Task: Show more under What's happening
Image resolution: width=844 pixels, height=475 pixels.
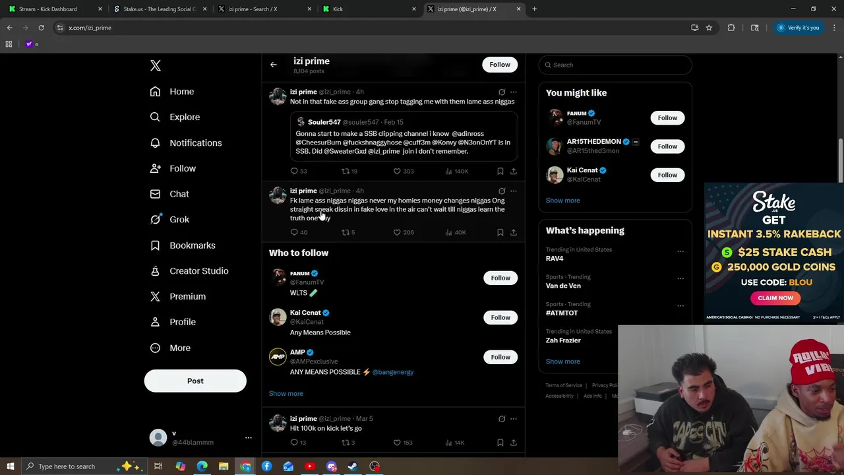Action: (x=563, y=362)
